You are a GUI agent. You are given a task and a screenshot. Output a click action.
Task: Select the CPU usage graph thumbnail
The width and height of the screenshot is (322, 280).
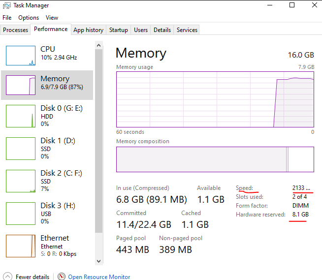coord(21,56)
